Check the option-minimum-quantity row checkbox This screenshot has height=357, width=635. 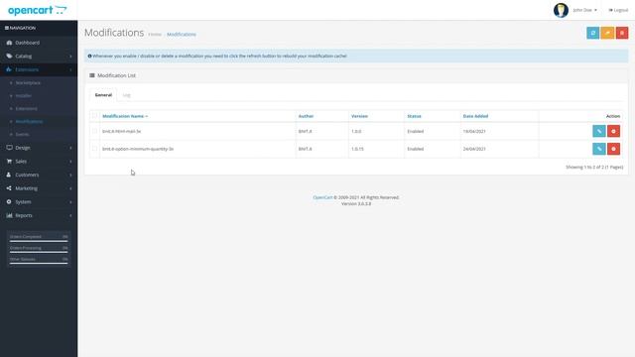(94, 149)
